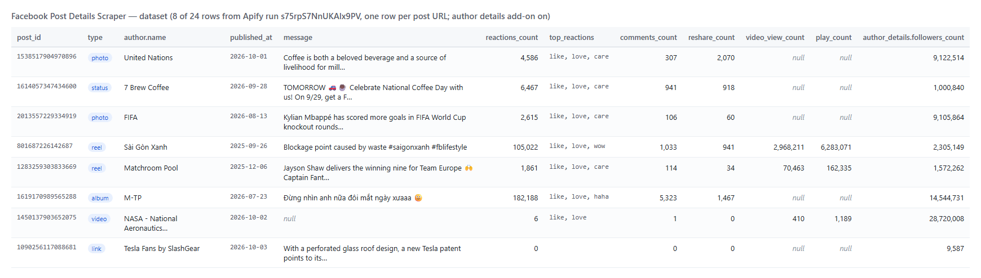Click author Tesla Fans by SlashGear
Screen dimensions: 981x278
point(162,249)
